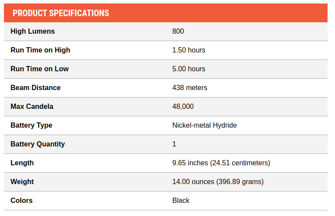
Task: Select the Weight label
Action: tap(22, 181)
